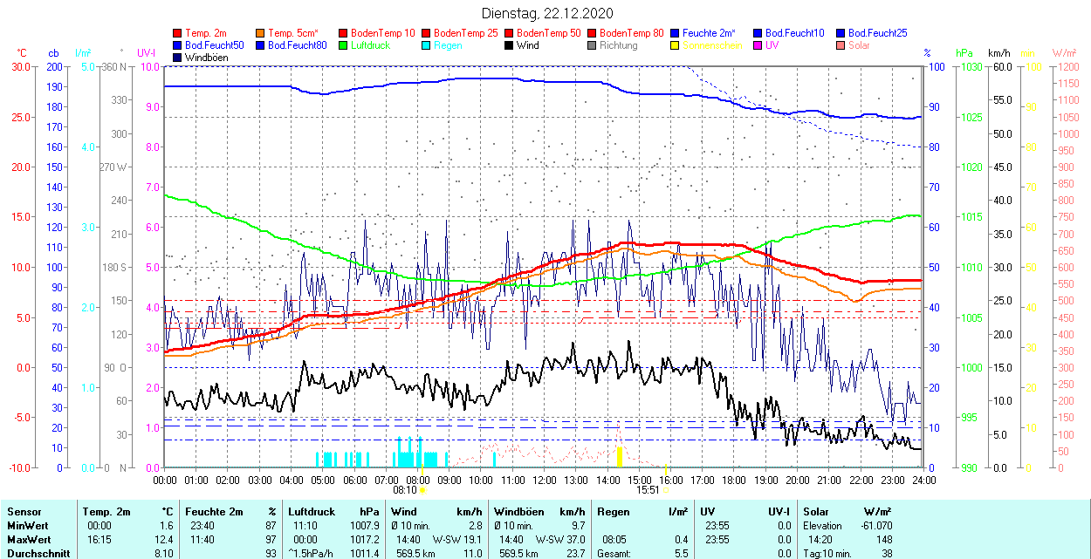Click the gray Richtung legend swatch
Image resolution: width=1091 pixels, height=559 pixels.
tap(592, 45)
